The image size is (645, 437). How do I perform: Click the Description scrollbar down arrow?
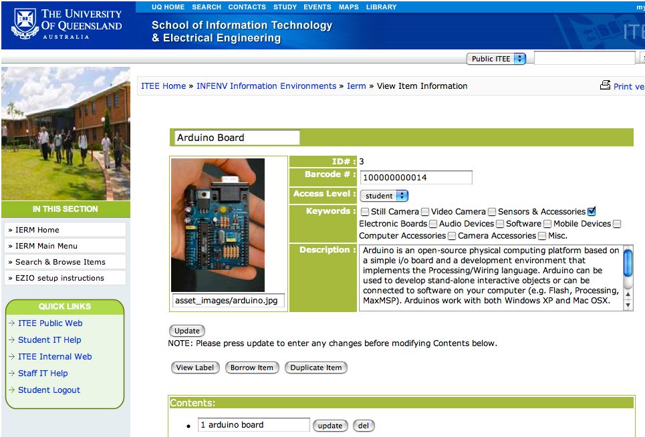tap(628, 305)
